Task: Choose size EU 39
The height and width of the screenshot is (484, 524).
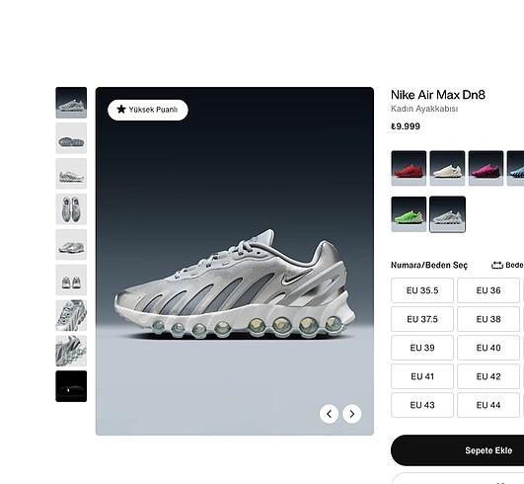Action: (x=422, y=348)
